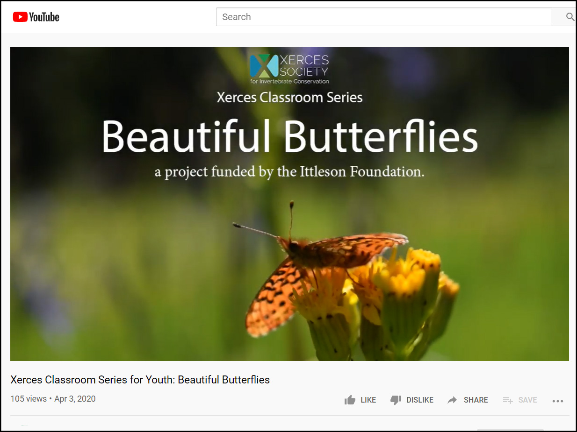This screenshot has height=432, width=577.
Task: Click the Apr 3, 2020 upload date
Action: [x=75, y=399]
